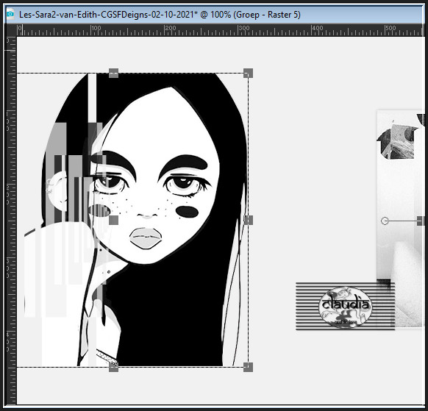The image size is (428, 411).
Task: Click the bottom-center resize handle
Action: [x=113, y=367]
